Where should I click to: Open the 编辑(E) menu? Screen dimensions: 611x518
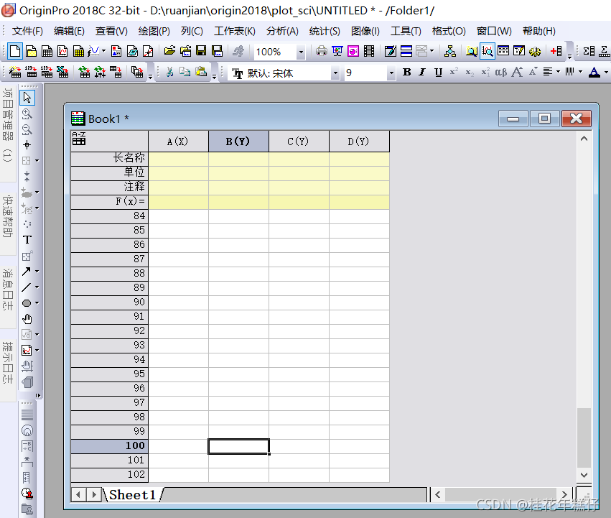tap(69, 31)
